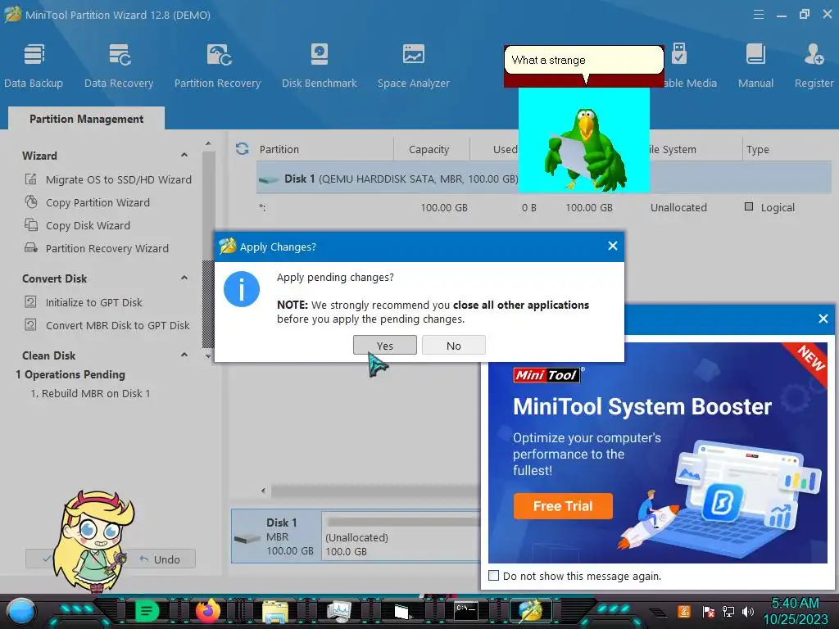This screenshot has width=839, height=629.
Task: Start the Copy Disk Wizard
Action: click(x=78, y=226)
